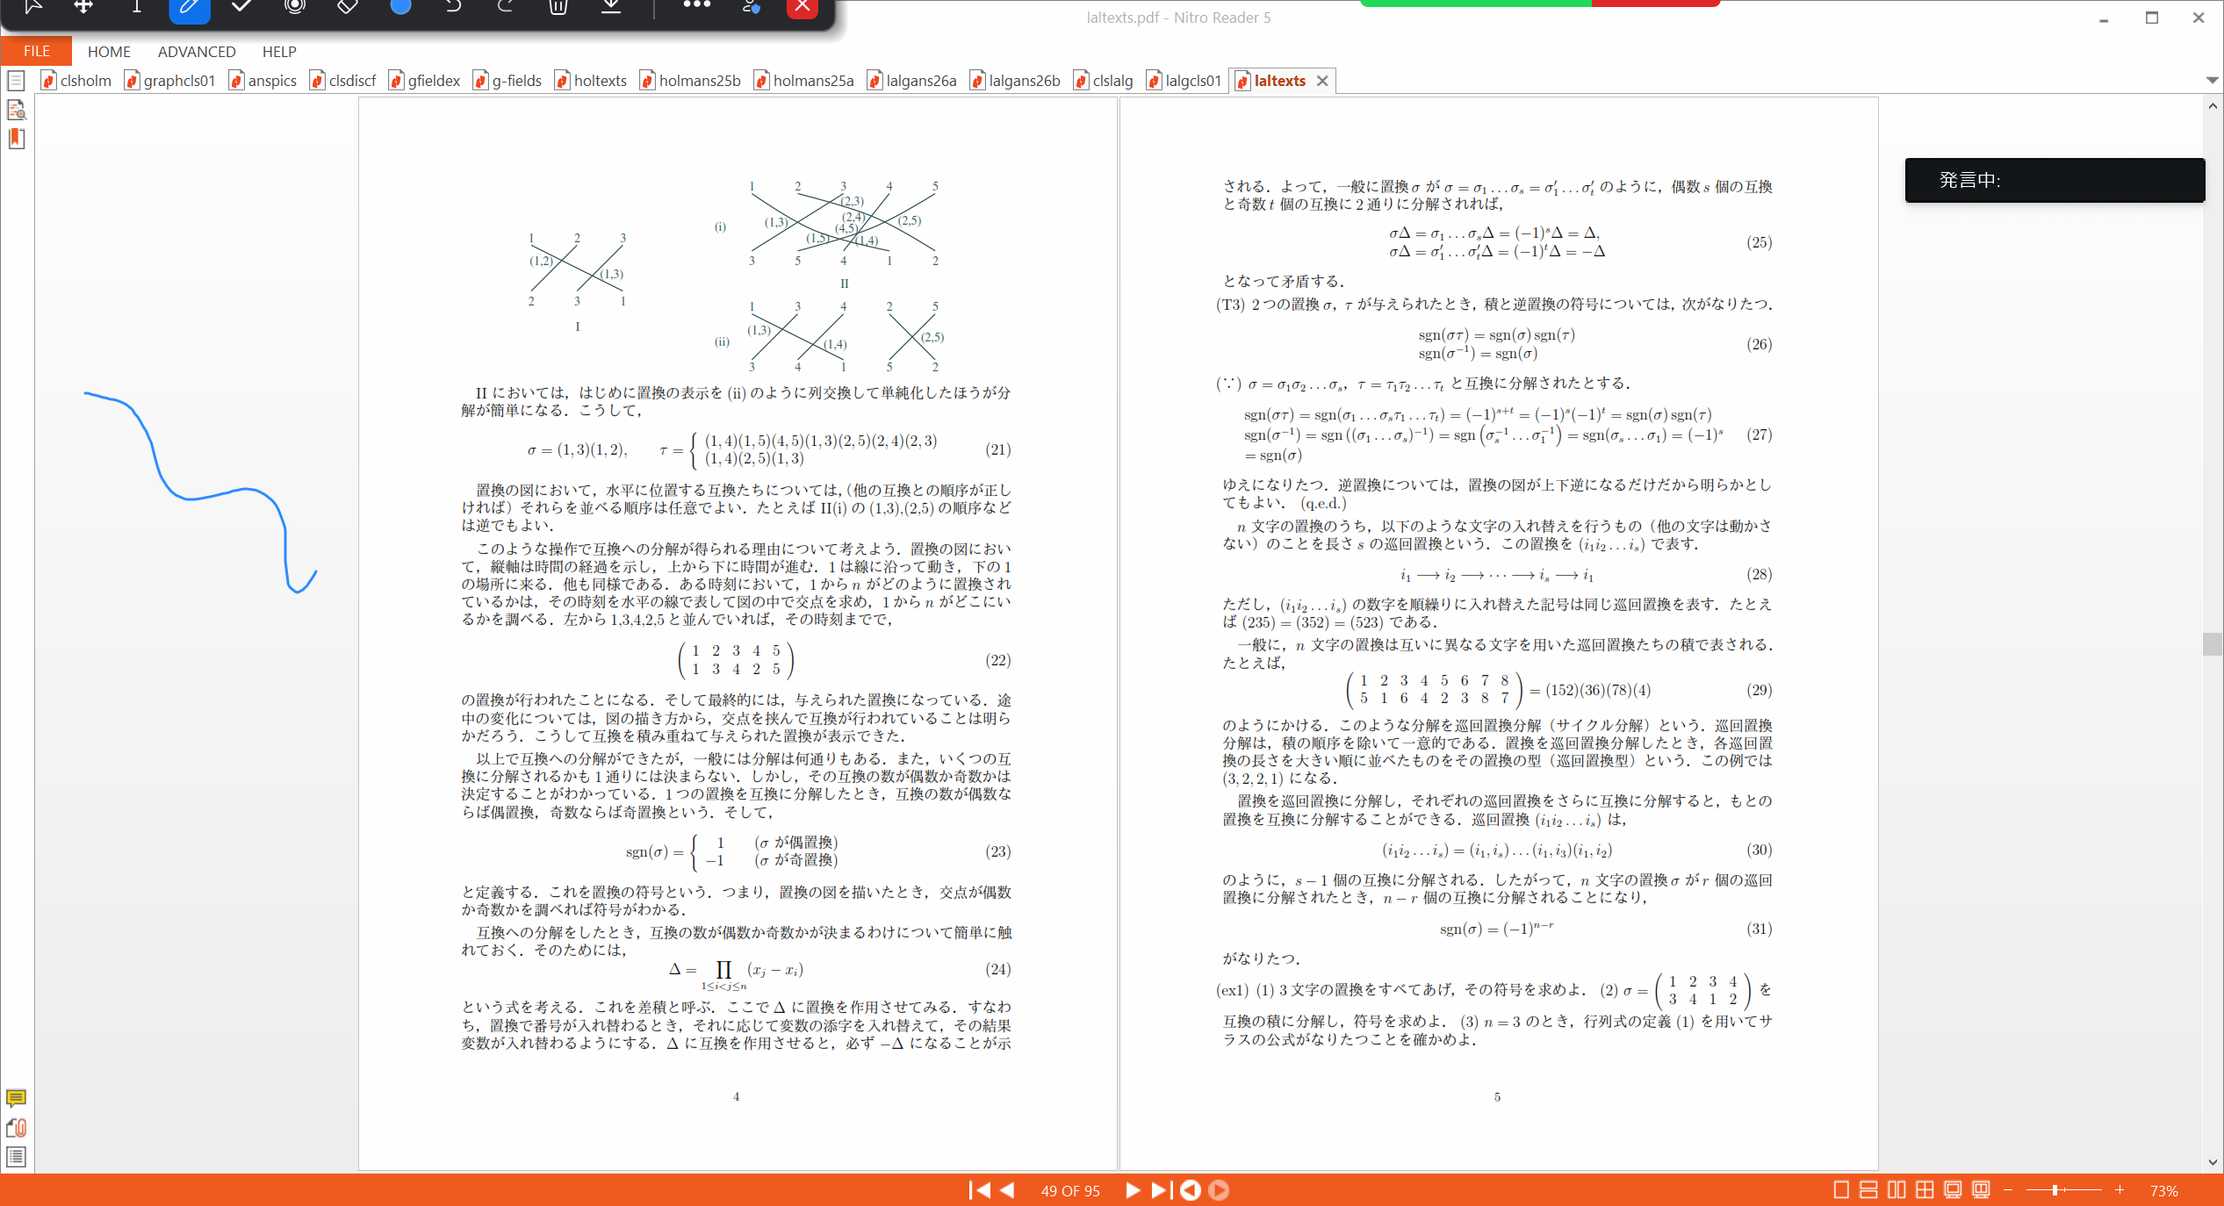The image size is (2224, 1206).
Task: Open the Pages panel in left sidebar
Action: click(x=16, y=81)
